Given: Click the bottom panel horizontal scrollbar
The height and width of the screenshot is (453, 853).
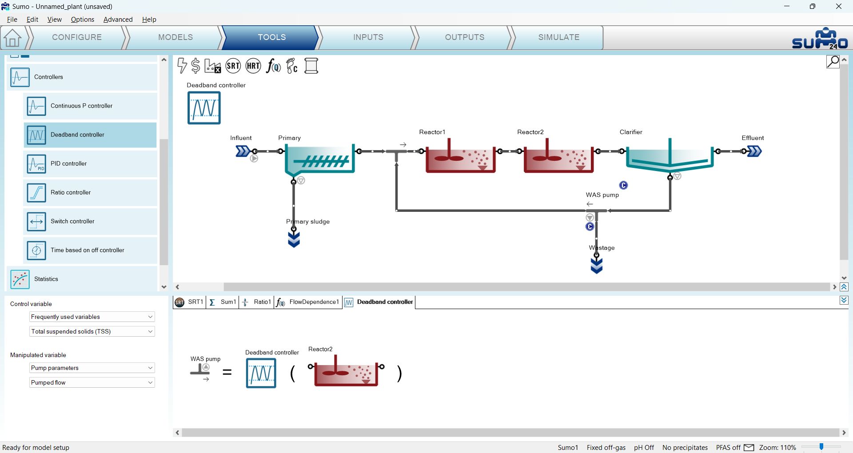Looking at the screenshot, I should click(510, 433).
